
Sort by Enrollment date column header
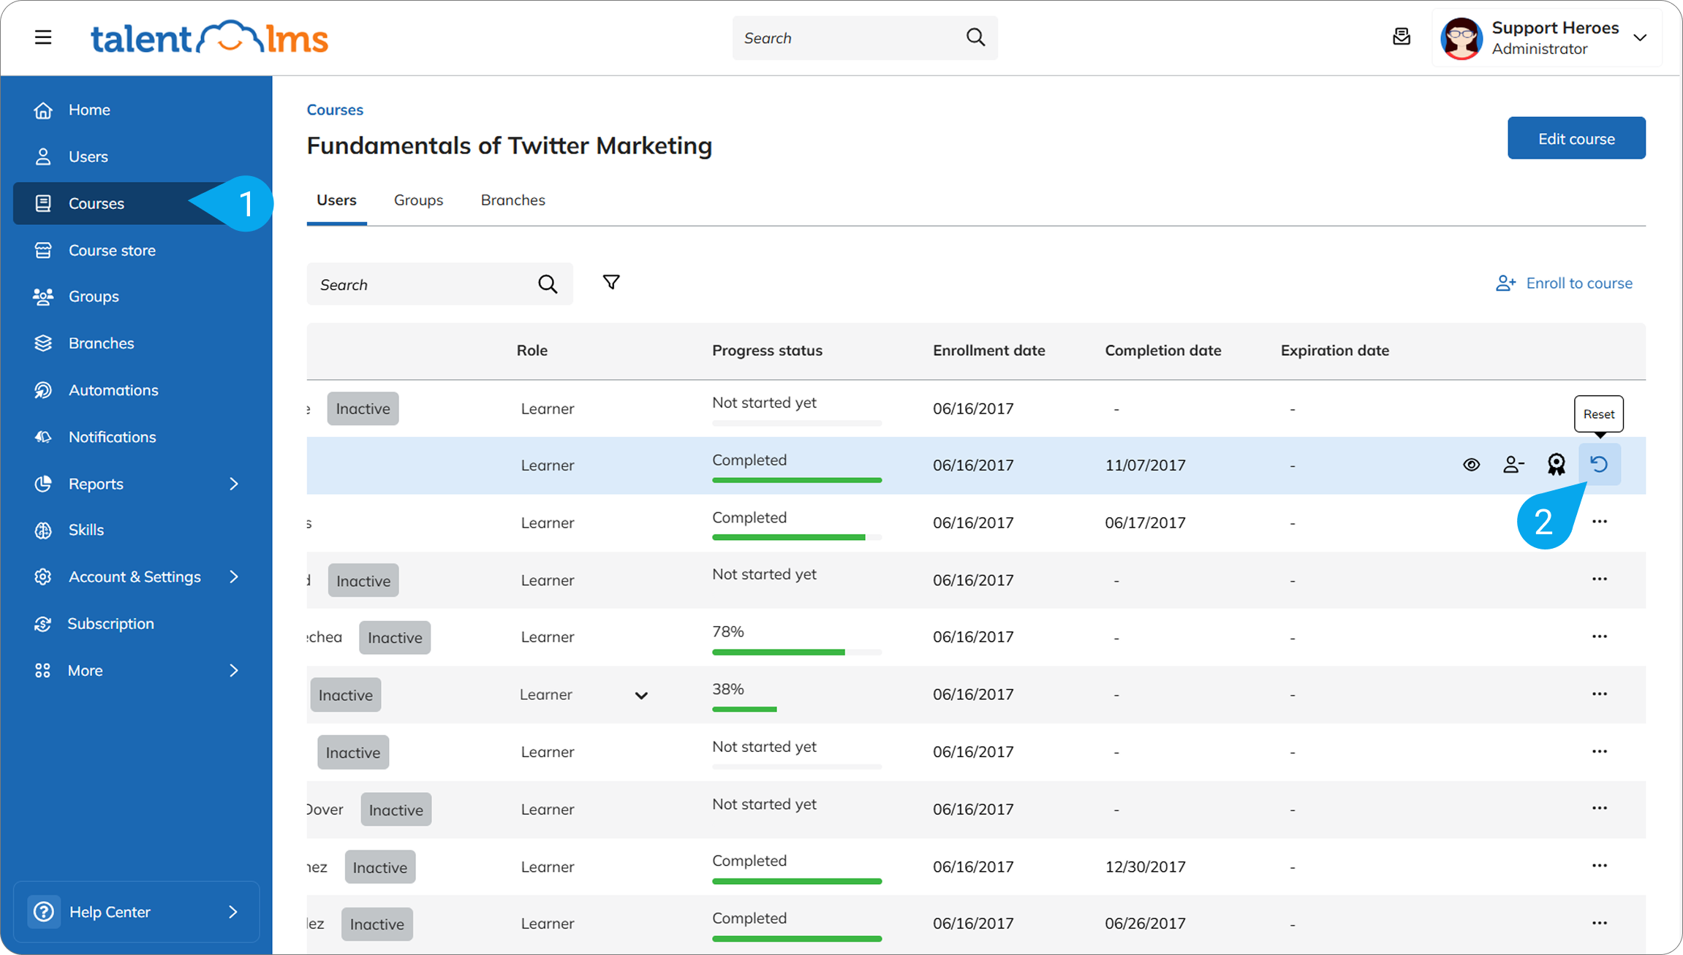point(988,351)
